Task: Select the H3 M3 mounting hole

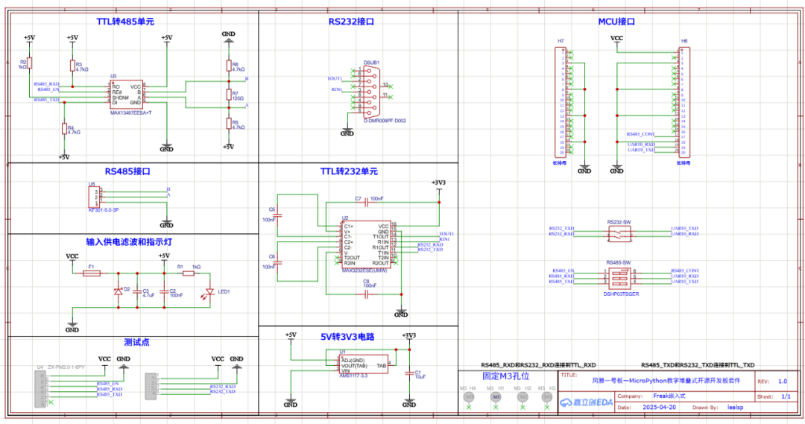Action: [552, 398]
